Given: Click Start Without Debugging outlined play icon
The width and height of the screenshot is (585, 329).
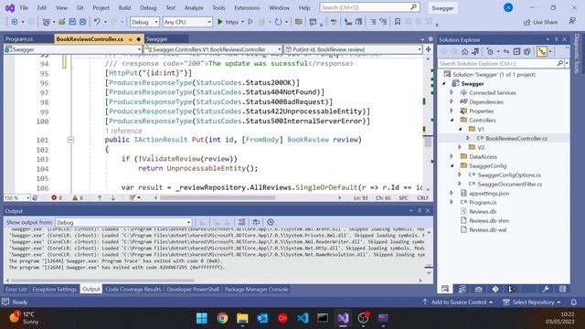Looking at the screenshot, I should [x=250, y=22].
